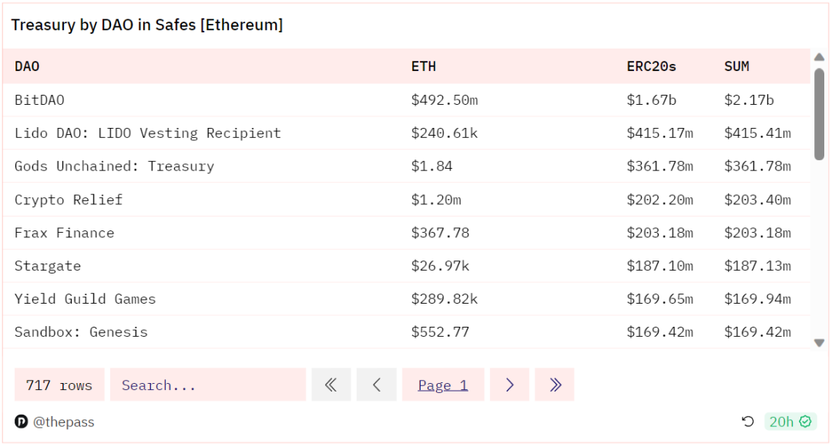Sort by the DAO column header
This screenshot has height=447, width=832.
click(x=27, y=66)
